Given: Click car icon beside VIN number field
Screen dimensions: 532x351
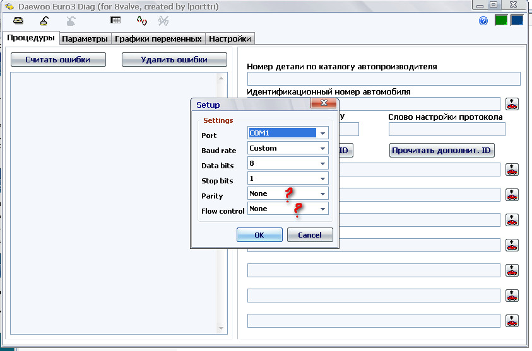Looking at the screenshot, I should click(x=512, y=104).
